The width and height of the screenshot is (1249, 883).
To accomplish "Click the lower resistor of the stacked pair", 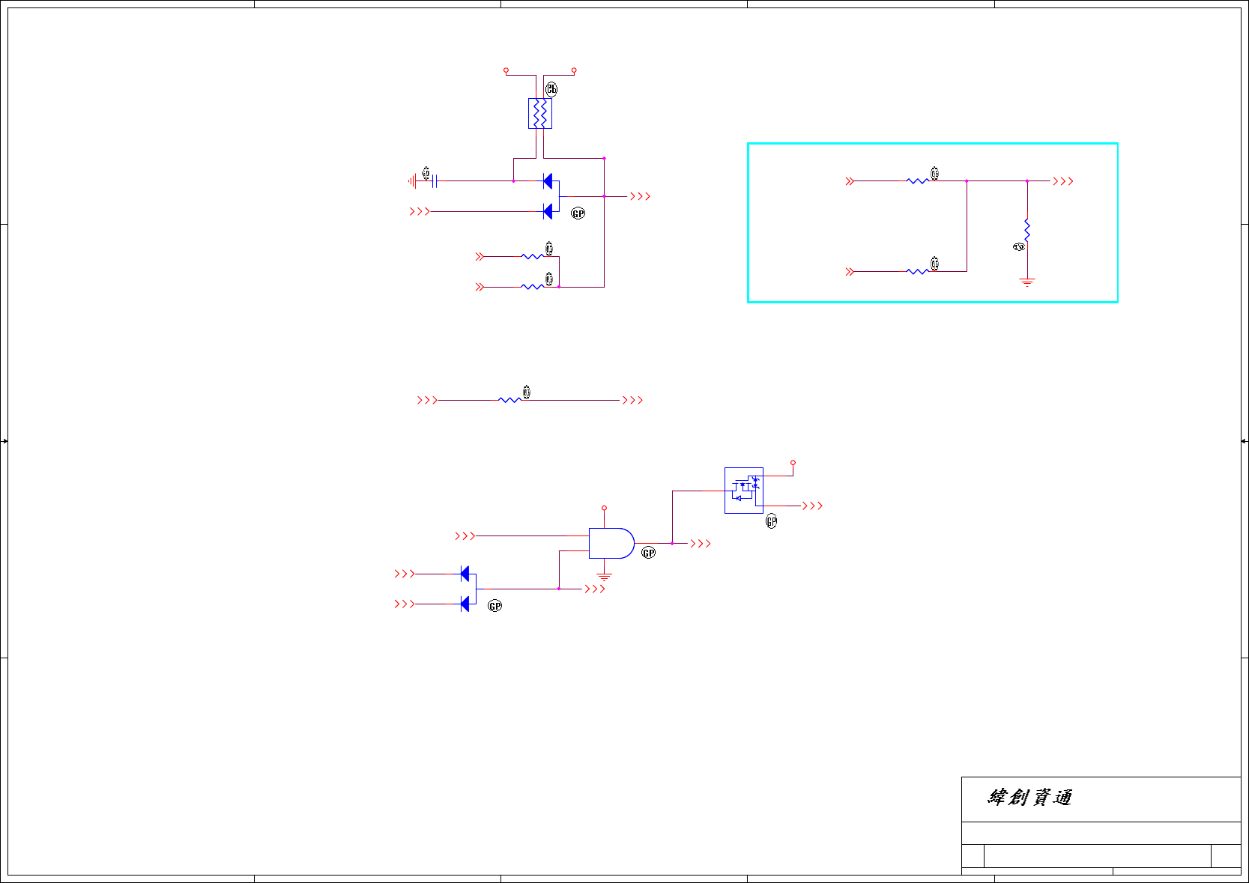I will pyautogui.click(x=533, y=287).
